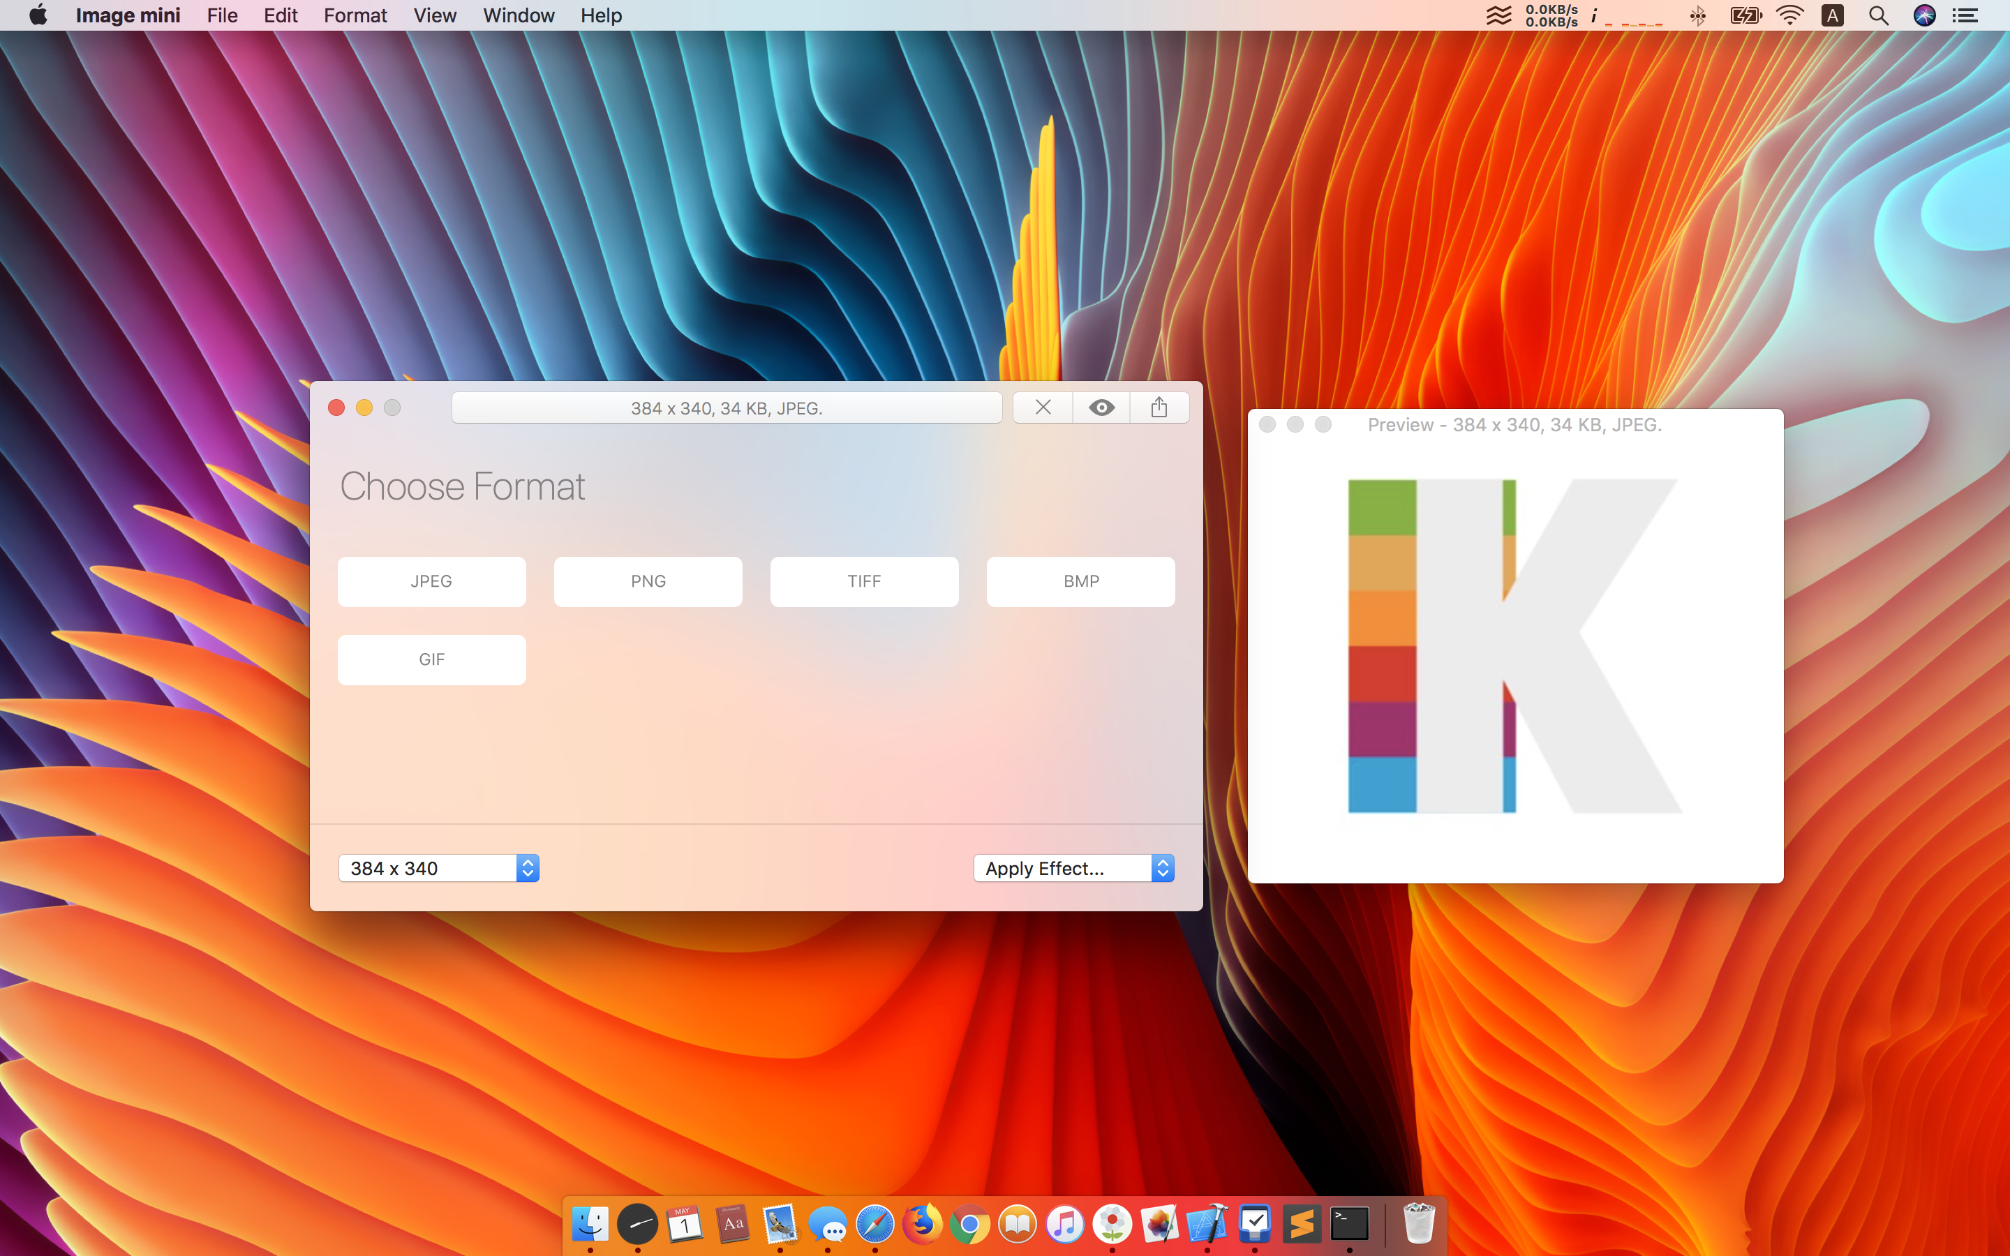This screenshot has width=2010, height=1256.
Task: Click size dropdown stepper arrows
Action: pyautogui.click(x=528, y=868)
